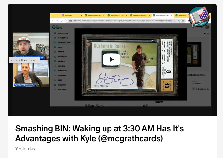This screenshot has width=223, height=158.
Task: Click Kyle (@mcgrathcards) webcam label
Action: coord(24,85)
